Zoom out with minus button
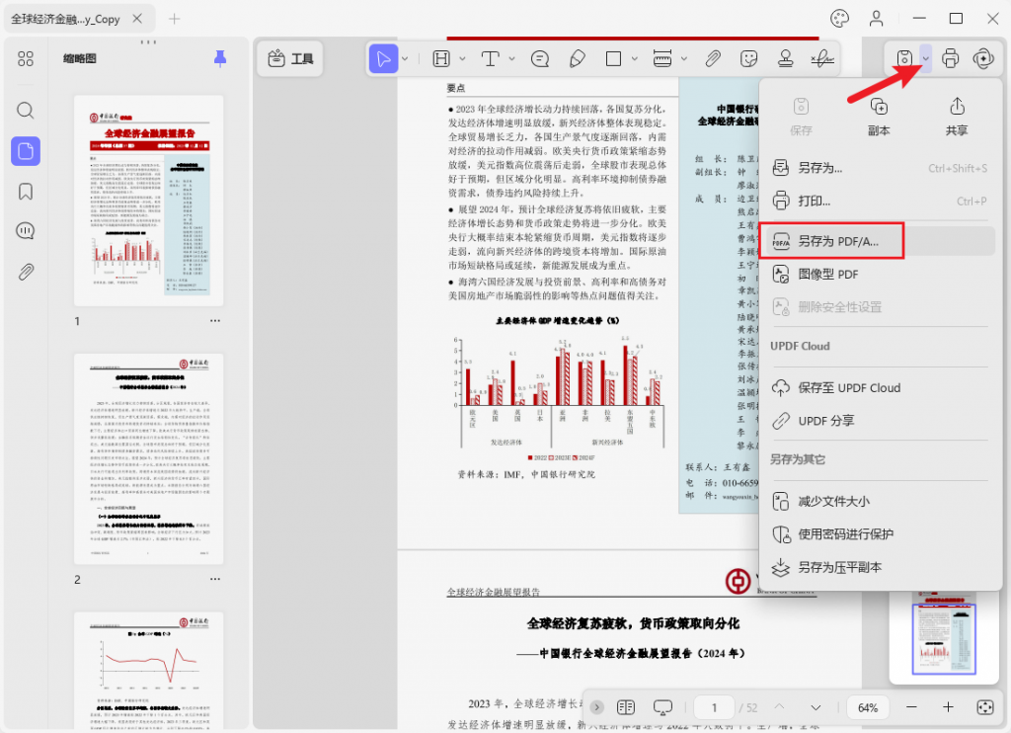 [911, 708]
